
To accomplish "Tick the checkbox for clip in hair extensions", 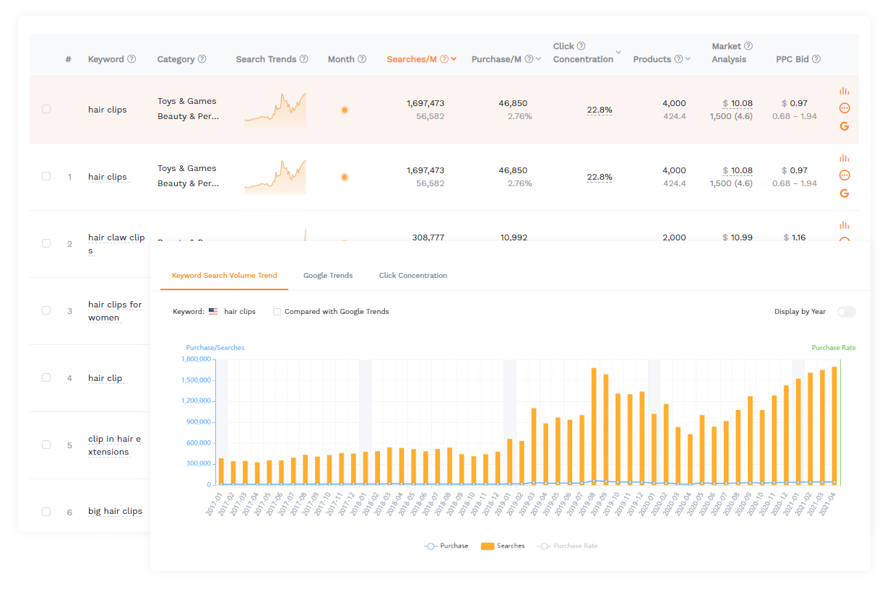I will [x=46, y=445].
